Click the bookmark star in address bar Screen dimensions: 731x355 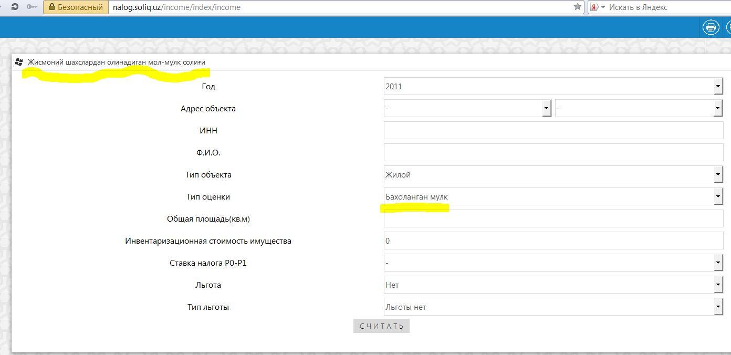577,7
